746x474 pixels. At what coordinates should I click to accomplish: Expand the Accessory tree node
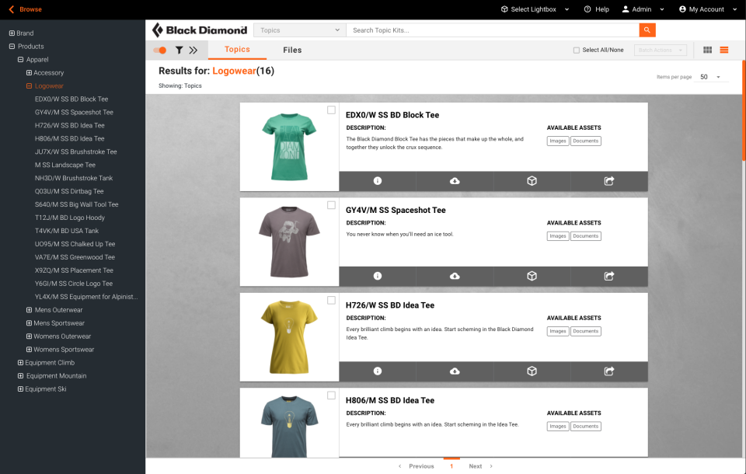tap(29, 73)
